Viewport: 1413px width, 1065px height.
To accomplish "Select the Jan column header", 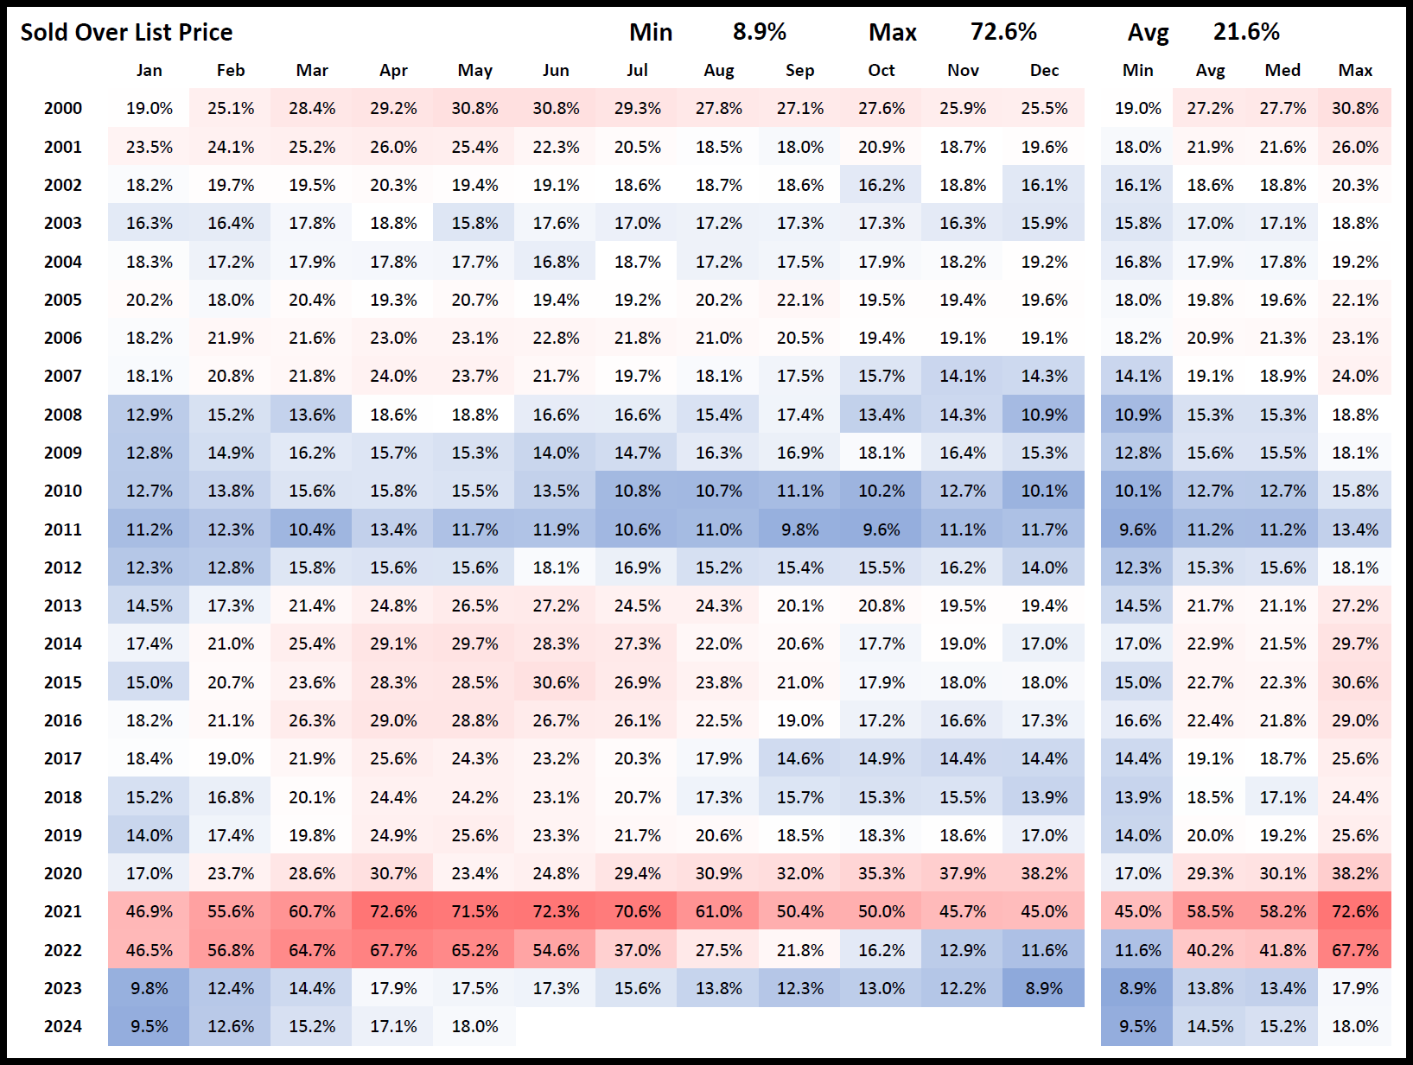I will 149,71.
